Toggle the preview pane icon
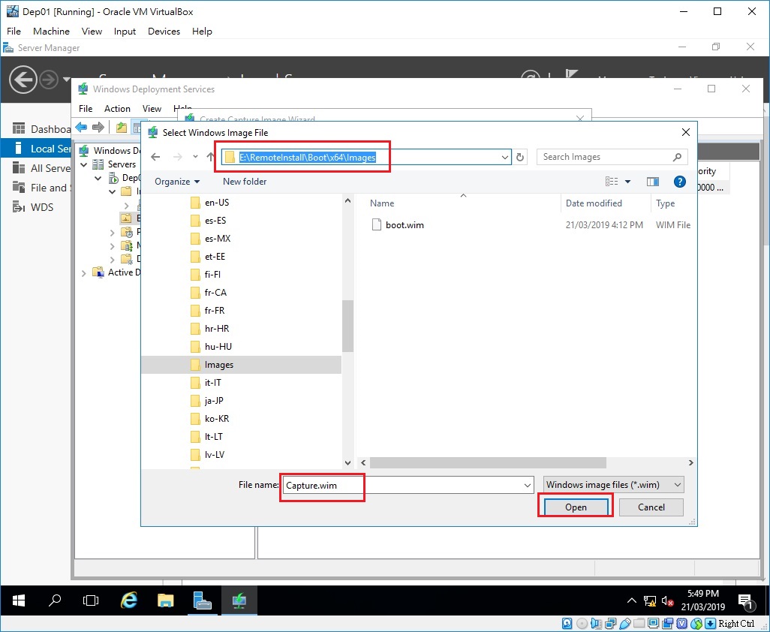 click(653, 182)
